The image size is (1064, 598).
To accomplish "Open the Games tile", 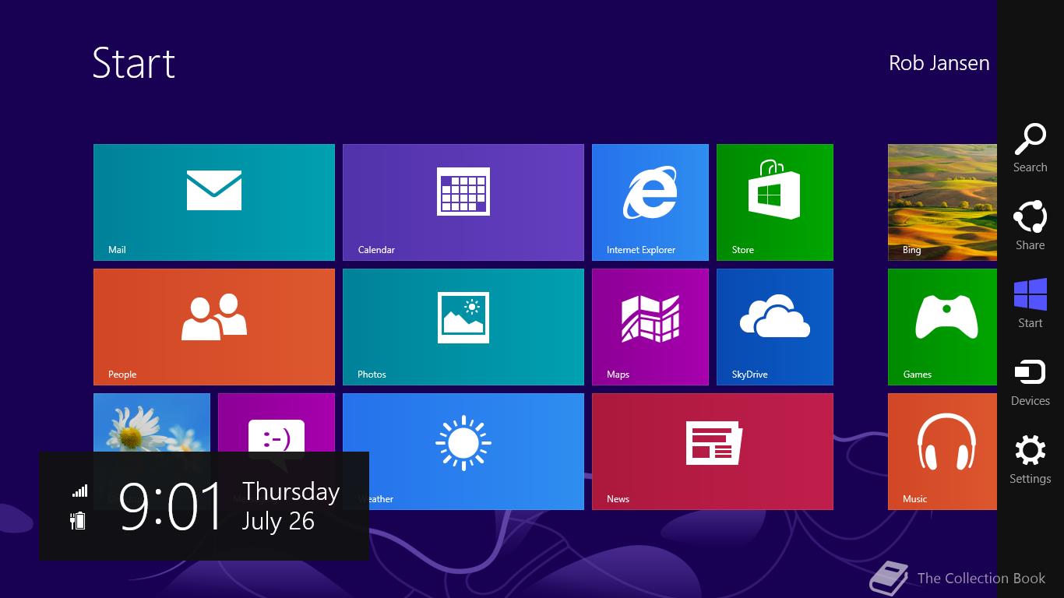I will [942, 327].
